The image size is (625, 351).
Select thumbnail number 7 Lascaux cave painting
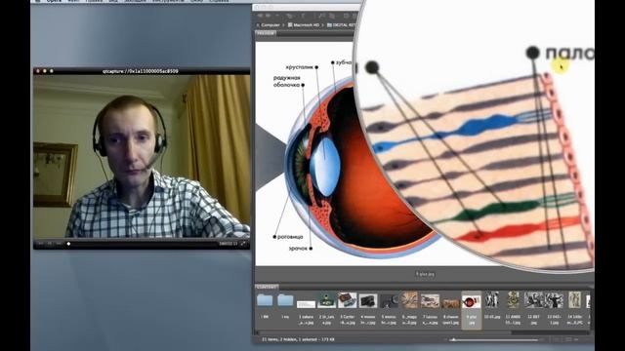click(430, 301)
